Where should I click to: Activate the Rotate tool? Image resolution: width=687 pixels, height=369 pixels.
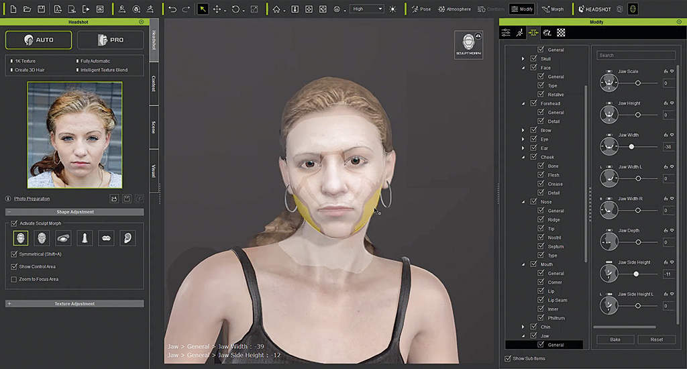[235, 9]
